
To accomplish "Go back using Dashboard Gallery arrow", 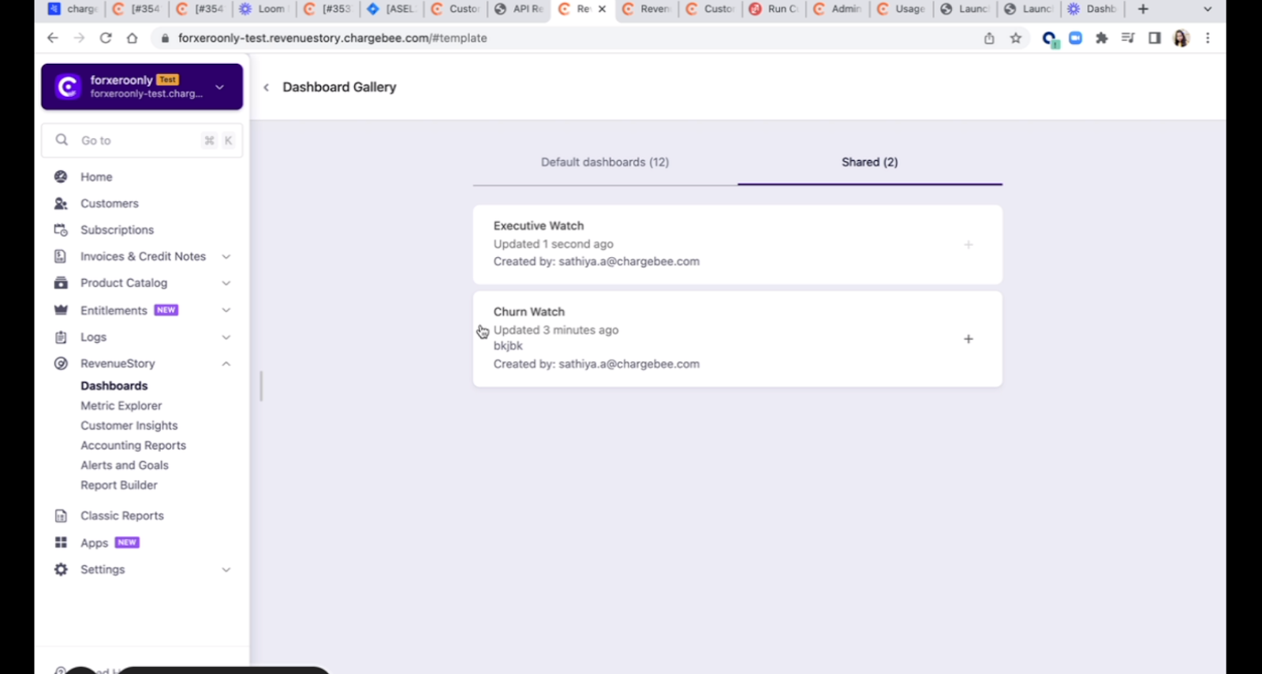I will 267,88.
